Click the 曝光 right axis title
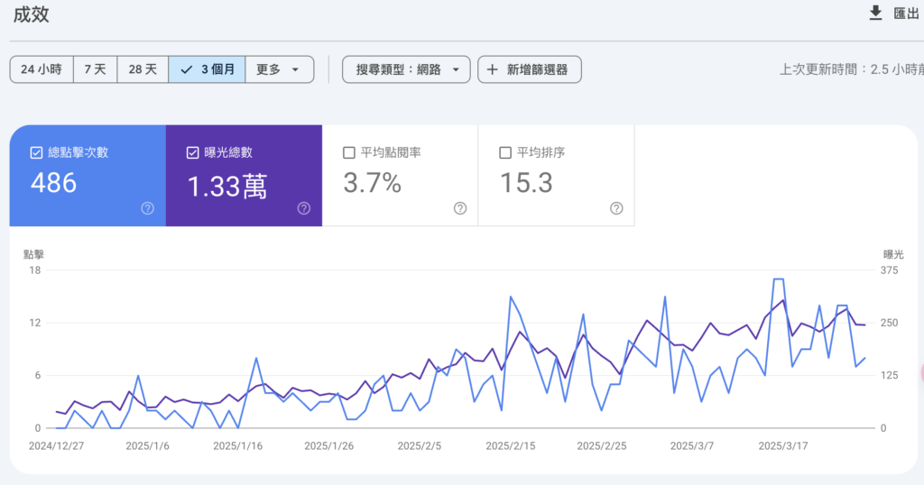The width and height of the screenshot is (924, 485). click(893, 255)
